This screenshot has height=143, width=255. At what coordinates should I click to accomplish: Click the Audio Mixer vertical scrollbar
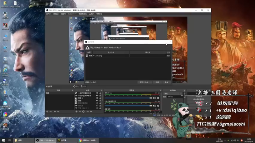[161, 102]
